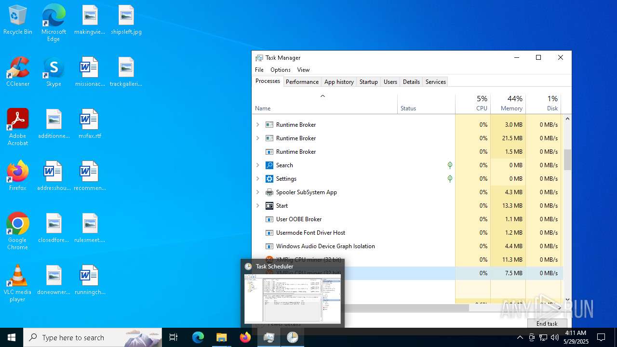
Task: Switch to the Startup tab
Action: point(369,82)
